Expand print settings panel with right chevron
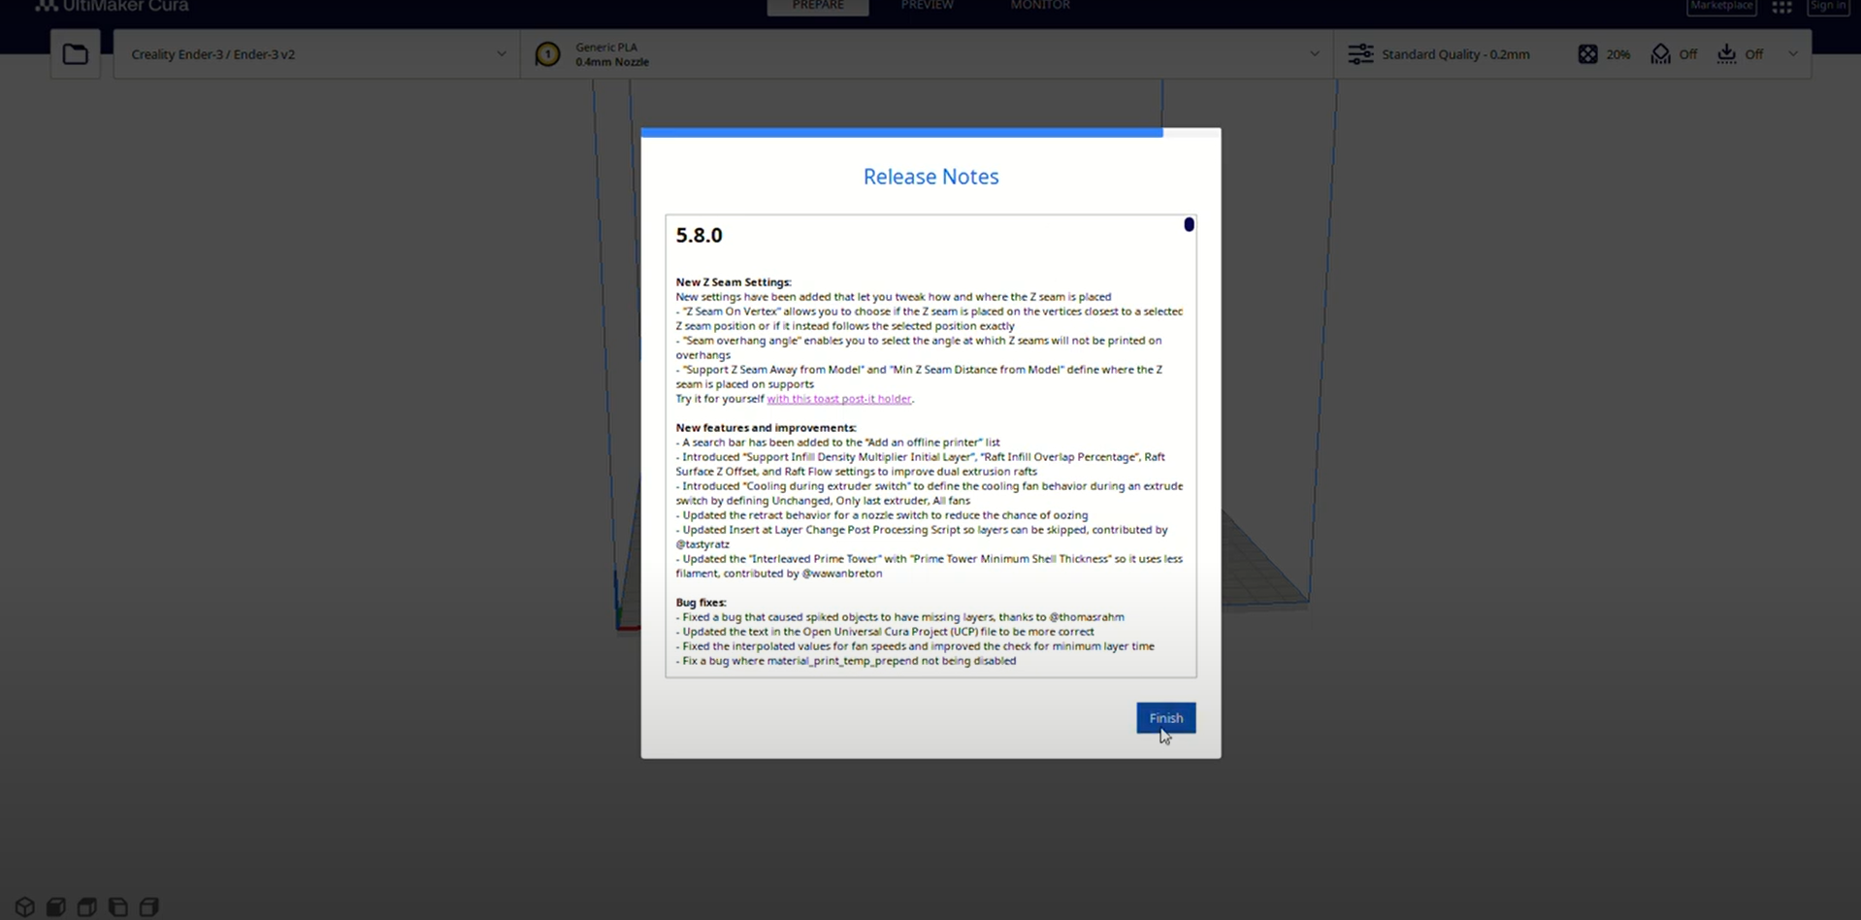This screenshot has height=920, width=1861. pyautogui.click(x=1793, y=54)
